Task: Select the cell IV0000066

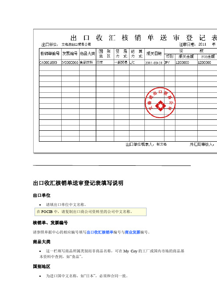Action: 70,63
